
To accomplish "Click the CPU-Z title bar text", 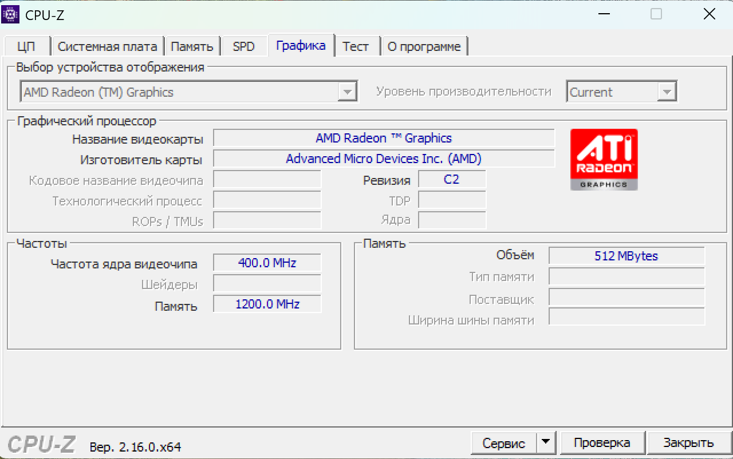I will [45, 15].
